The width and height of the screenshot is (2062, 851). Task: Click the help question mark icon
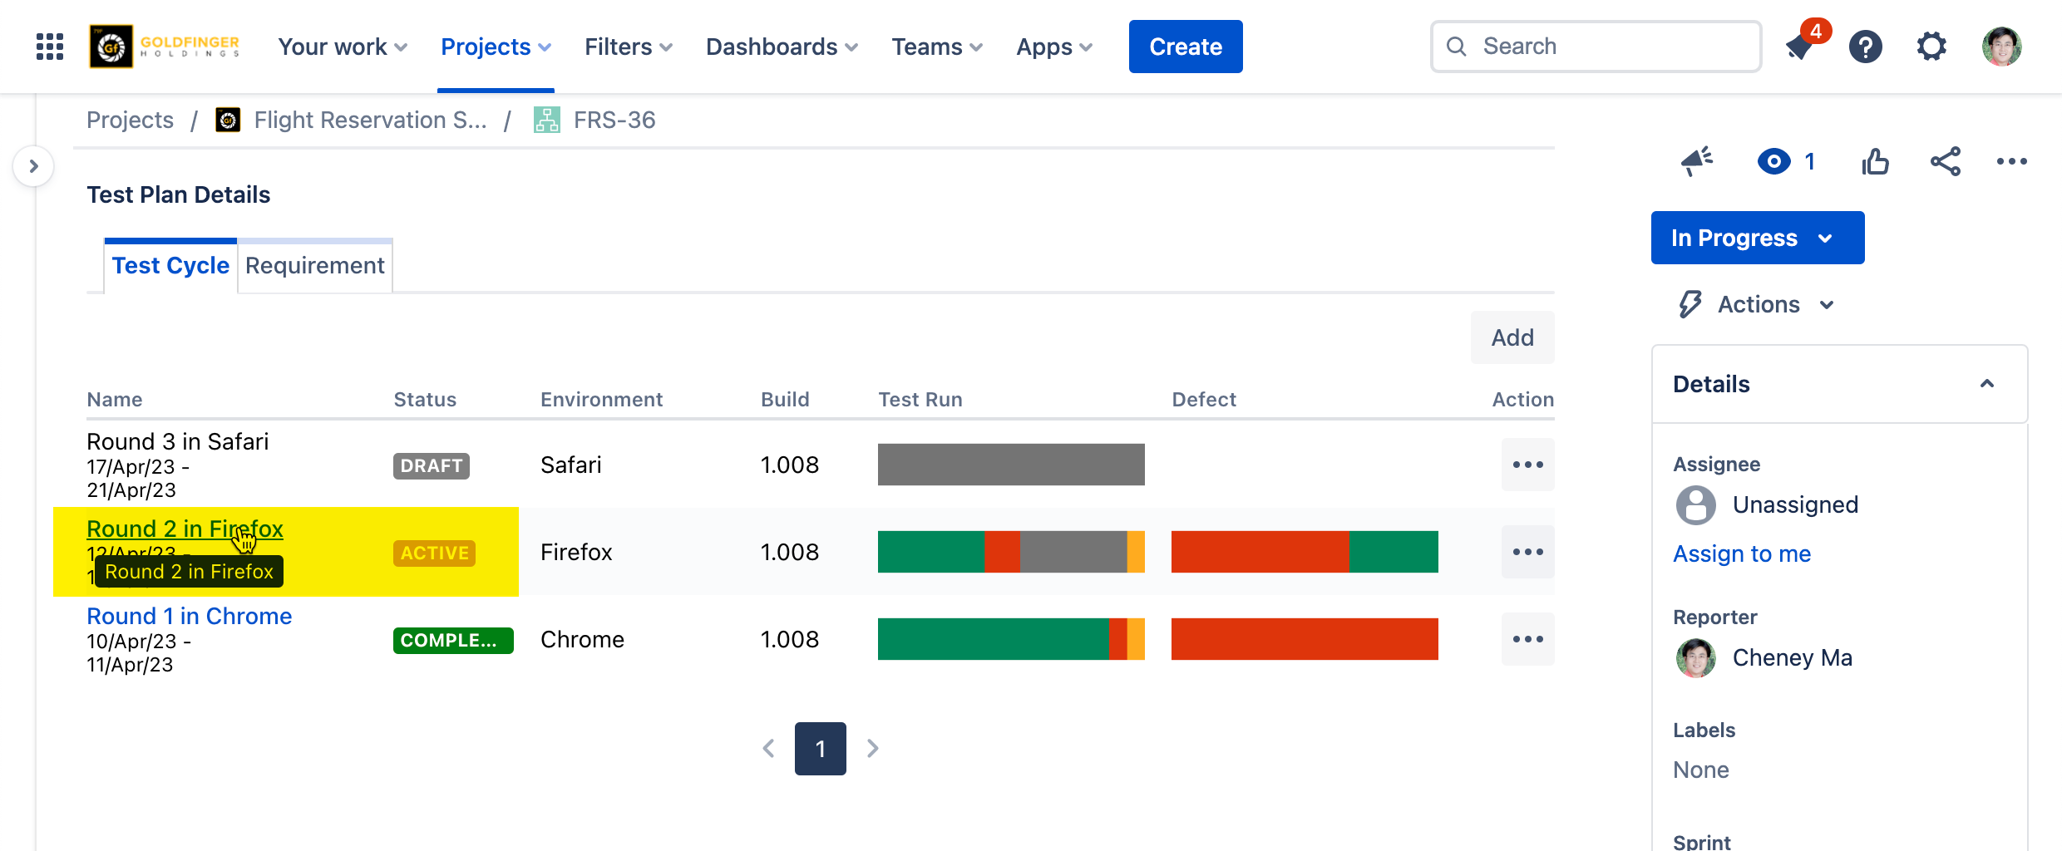1866,47
